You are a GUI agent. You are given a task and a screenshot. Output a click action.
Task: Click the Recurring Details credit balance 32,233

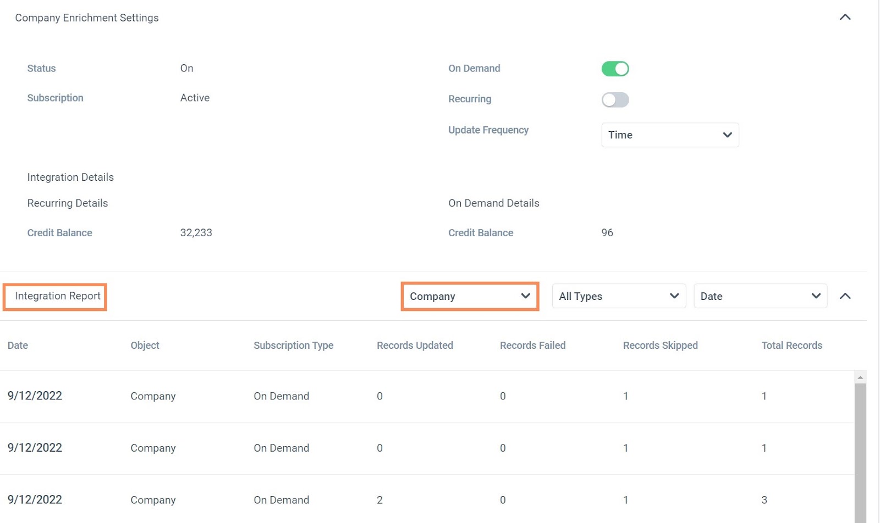click(x=196, y=233)
